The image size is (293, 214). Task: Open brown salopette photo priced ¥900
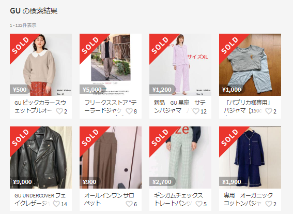tap(111, 158)
